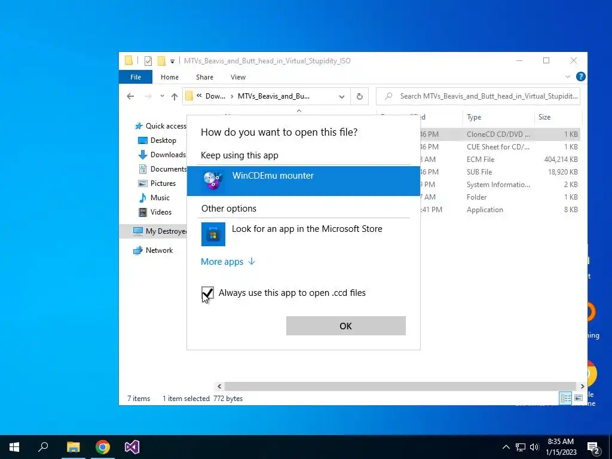Switch to Large icons view button
612x459 pixels.
[579, 397]
